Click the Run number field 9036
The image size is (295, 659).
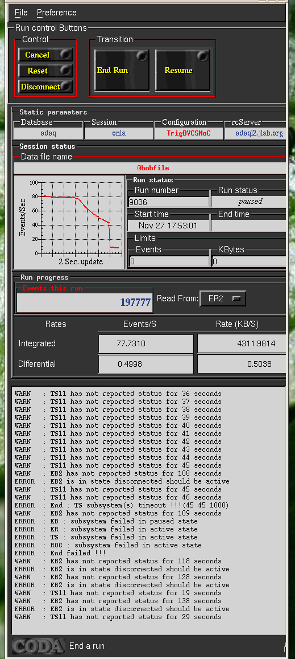[168, 202]
